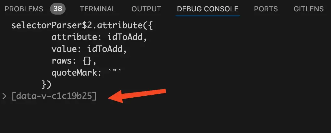Show the OUTPUT panel tab

tap(146, 9)
